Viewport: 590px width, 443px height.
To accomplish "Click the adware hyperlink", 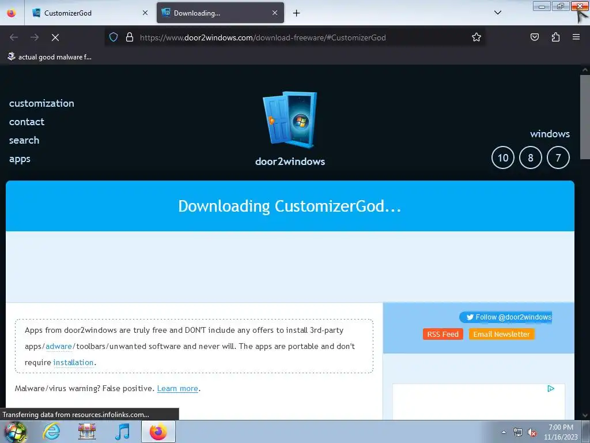I will pyautogui.click(x=59, y=346).
